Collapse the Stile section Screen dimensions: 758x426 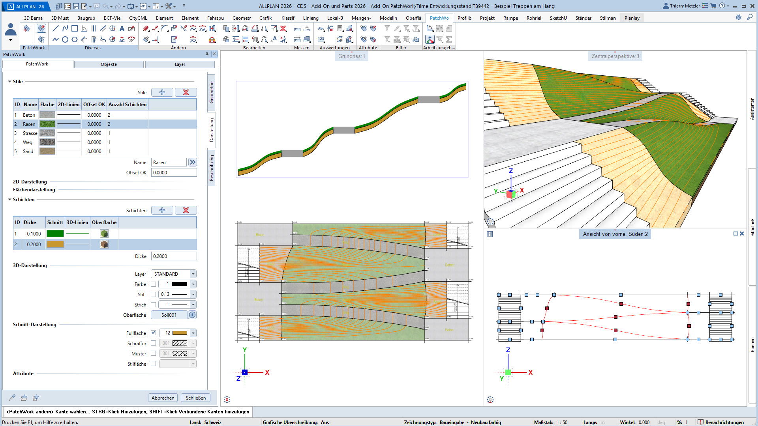[x=9, y=82]
